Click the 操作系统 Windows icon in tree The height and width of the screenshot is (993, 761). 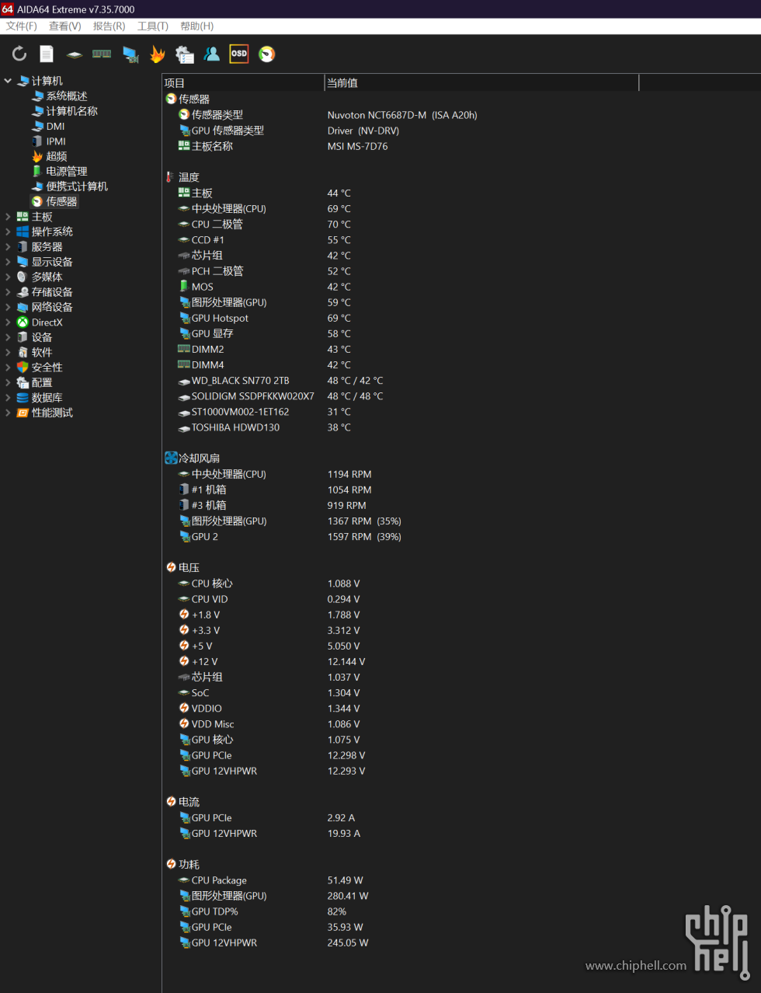23,232
